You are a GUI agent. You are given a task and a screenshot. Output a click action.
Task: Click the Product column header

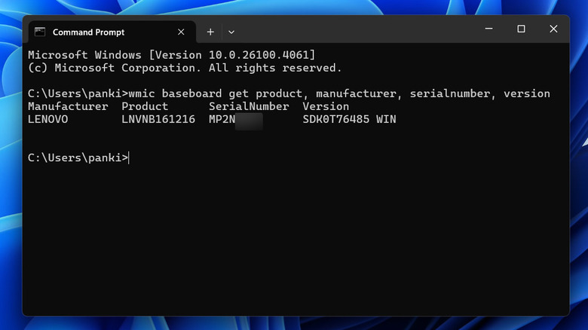pos(145,106)
